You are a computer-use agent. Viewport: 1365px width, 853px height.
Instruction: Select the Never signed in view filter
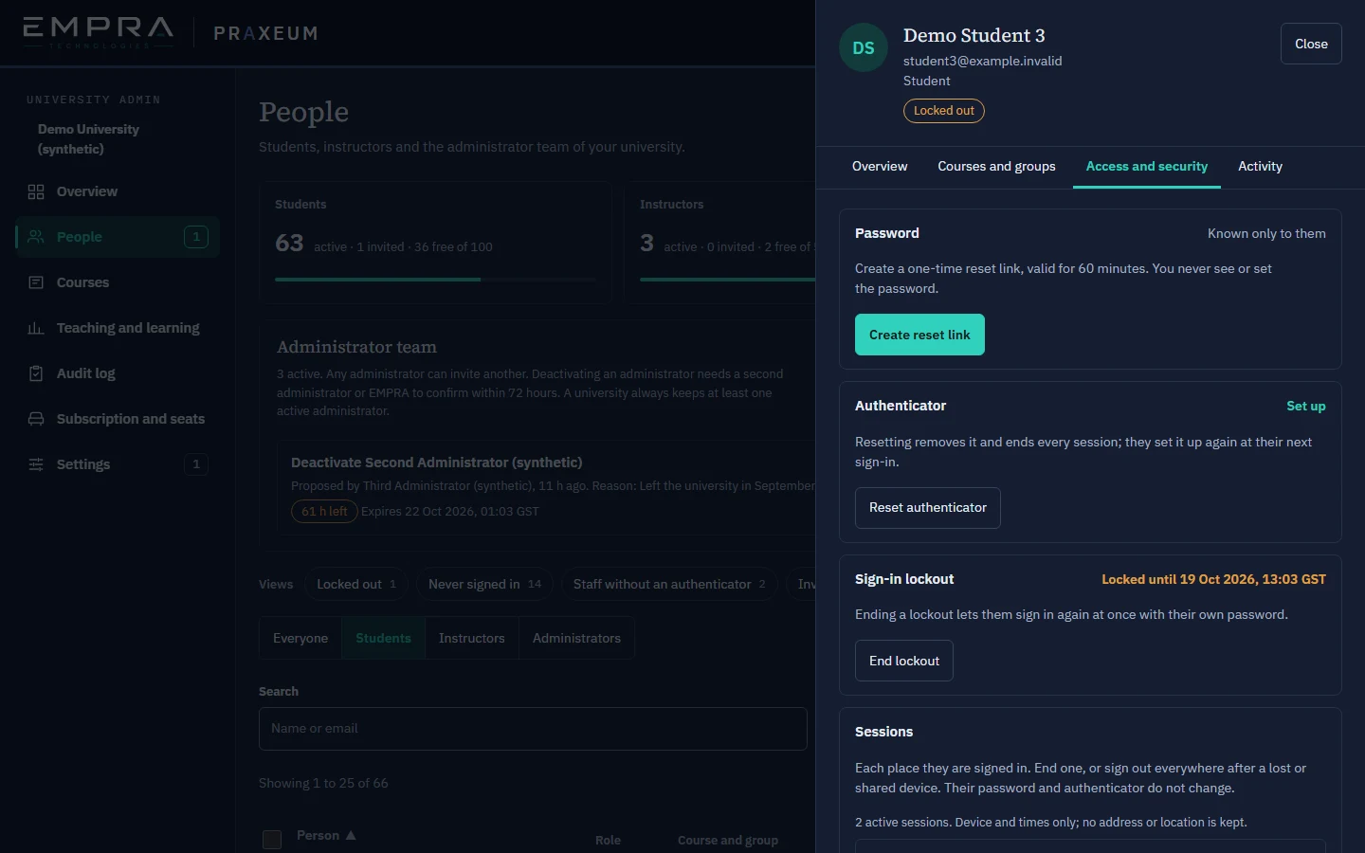pyautogui.click(x=484, y=584)
